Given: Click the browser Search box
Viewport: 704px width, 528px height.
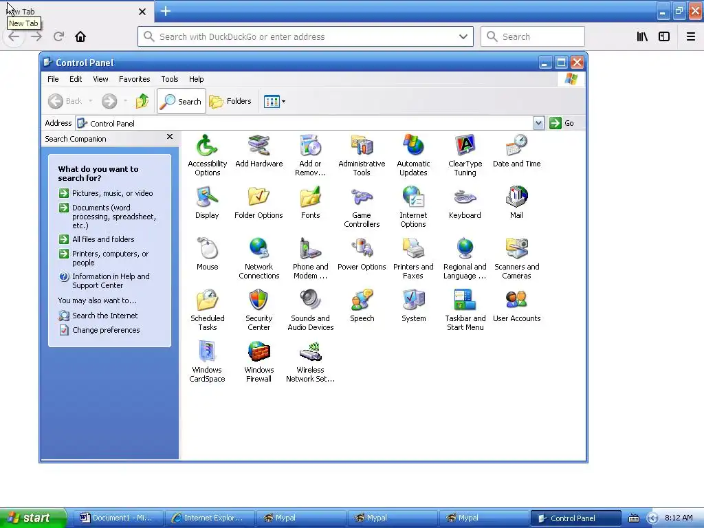Looking at the screenshot, I should pos(533,37).
